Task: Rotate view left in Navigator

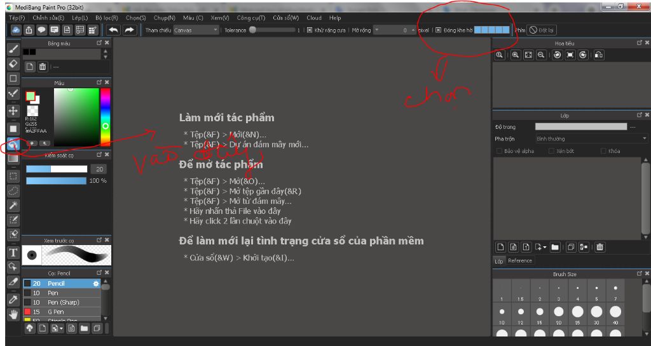Action: (557, 55)
